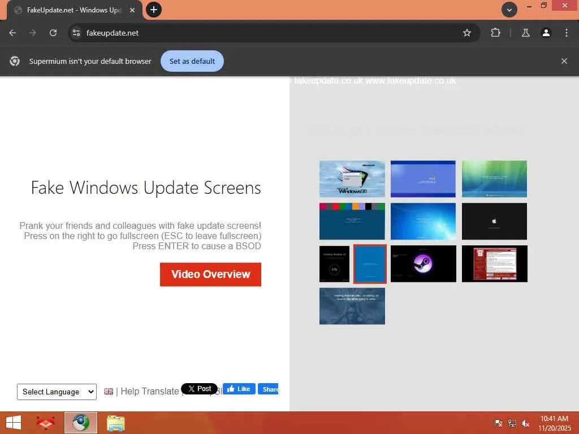
Task: Choose the Windows Vista green thumbnail
Action: coord(494,179)
